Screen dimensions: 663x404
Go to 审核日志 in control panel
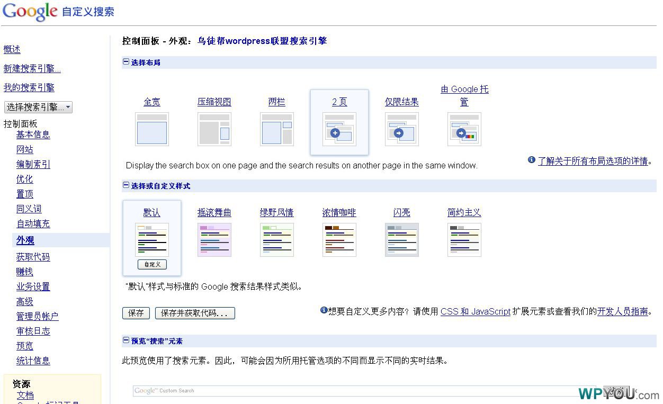pyautogui.click(x=33, y=331)
